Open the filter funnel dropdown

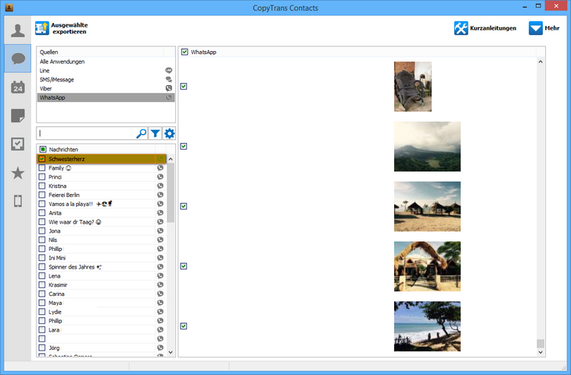click(156, 133)
